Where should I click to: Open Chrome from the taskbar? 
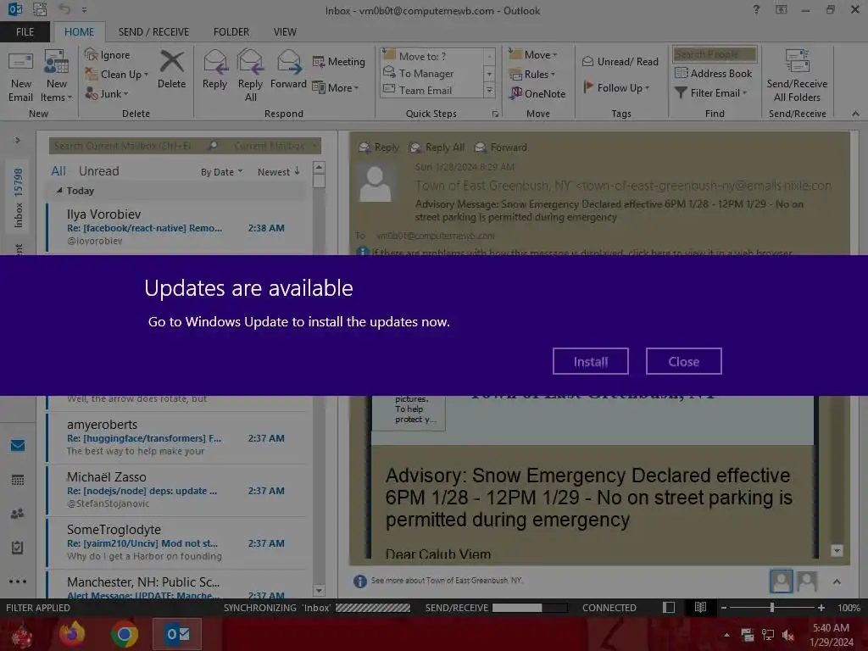click(x=125, y=634)
